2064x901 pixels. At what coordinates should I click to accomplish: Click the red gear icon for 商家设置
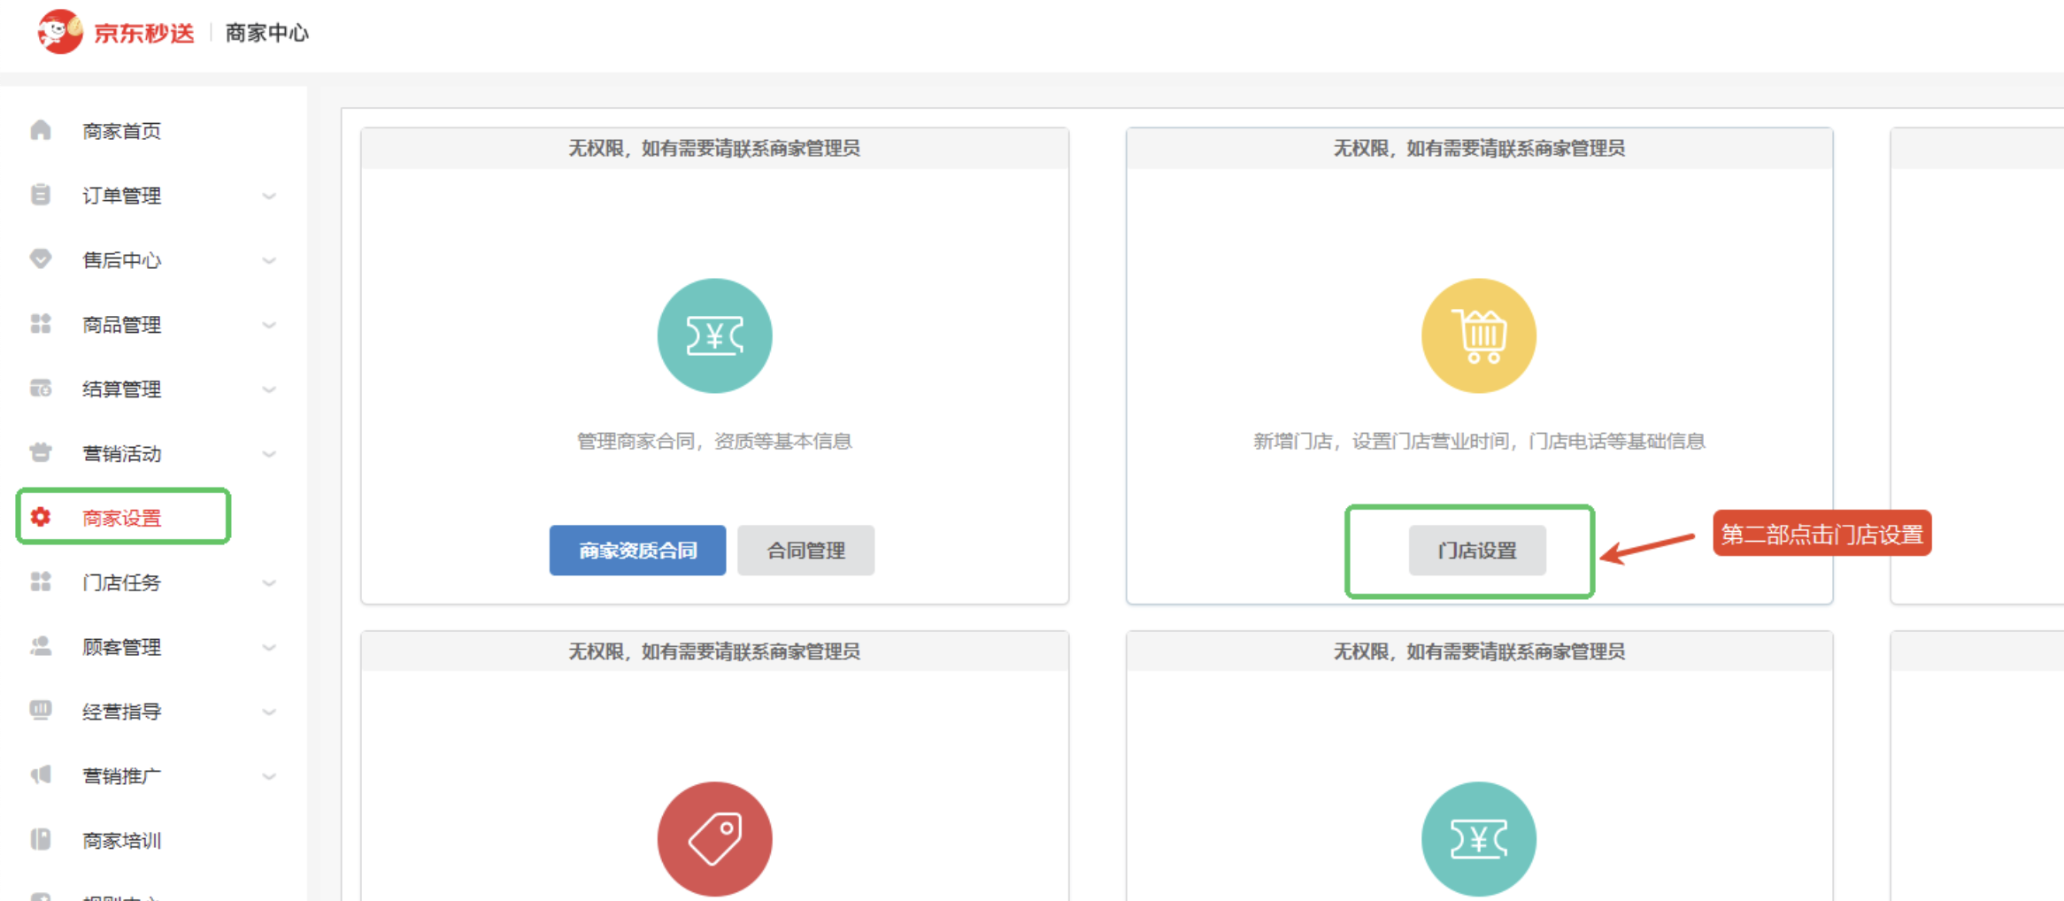pyautogui.click(x=41, y=517)
